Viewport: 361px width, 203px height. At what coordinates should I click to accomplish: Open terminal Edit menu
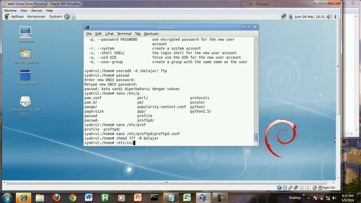click(x=98, y=34)
